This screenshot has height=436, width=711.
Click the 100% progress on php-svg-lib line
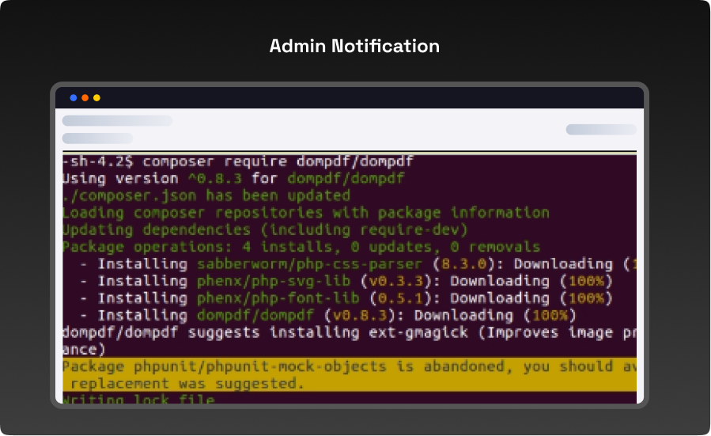[x=586, y=281]
